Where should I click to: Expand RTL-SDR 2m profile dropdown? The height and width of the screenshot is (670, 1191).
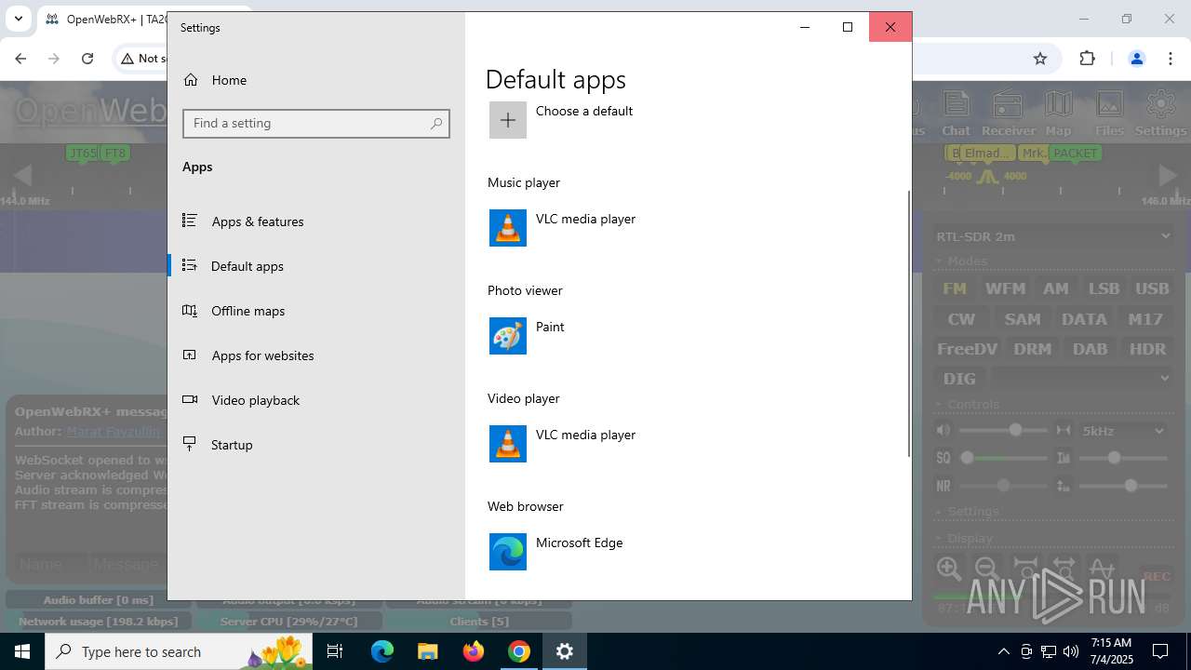coord(1053,236)
